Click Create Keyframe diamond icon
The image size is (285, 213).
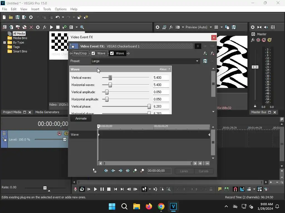[135, 171]
